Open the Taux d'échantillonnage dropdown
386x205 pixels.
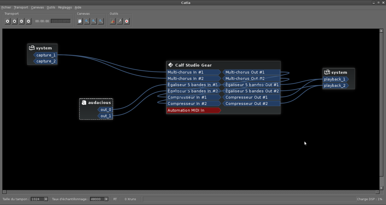pyautogui.click(x=99, y=199)
